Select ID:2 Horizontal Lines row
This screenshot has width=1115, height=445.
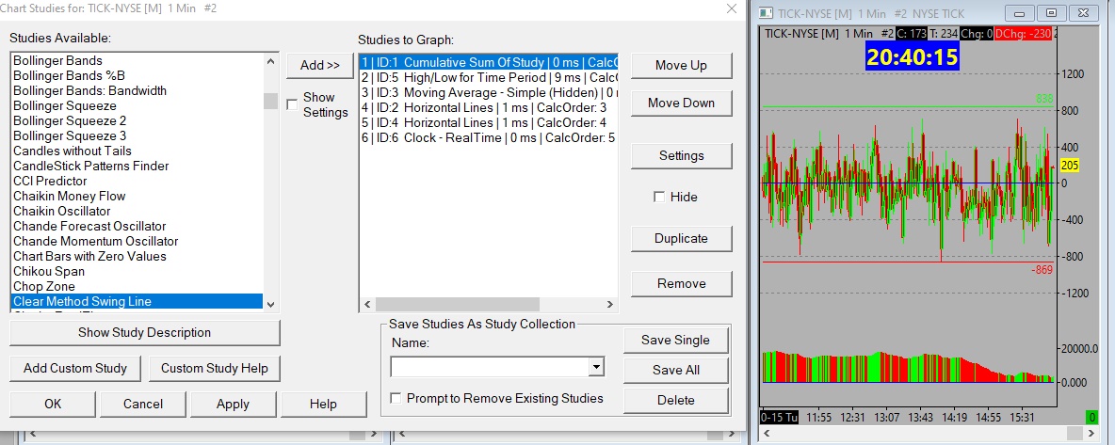(489, 108)
